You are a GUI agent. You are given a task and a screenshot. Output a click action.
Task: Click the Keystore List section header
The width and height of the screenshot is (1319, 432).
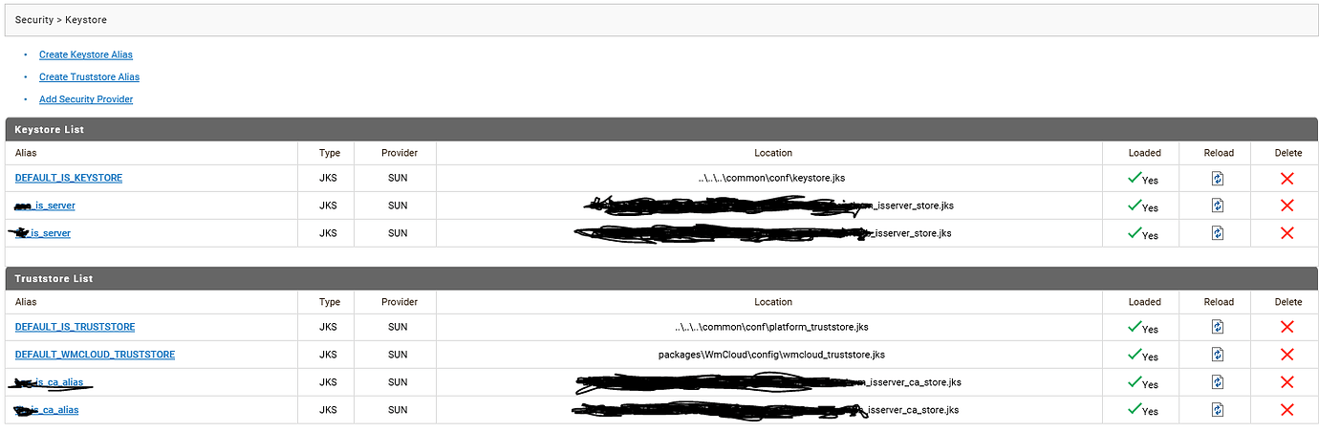(x=659, y=129)
